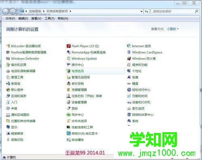Open the 文件夹选项 link
This screenshot has height=160, width=202.
click(79, 121)
